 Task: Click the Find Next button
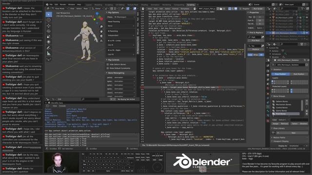pos(255,40)
